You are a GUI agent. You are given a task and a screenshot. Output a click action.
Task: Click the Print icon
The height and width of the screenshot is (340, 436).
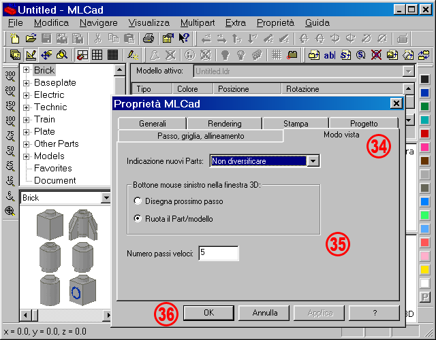tap(149, 38)
